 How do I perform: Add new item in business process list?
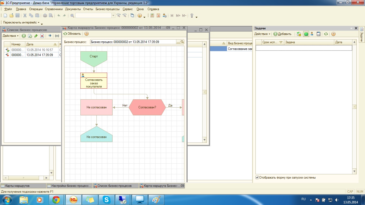[24, 36]
